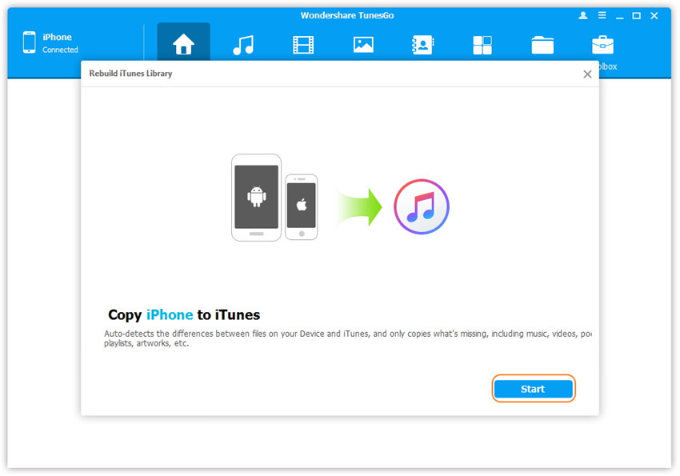Select the iPhone Connected device label

(x=59, y=43)
